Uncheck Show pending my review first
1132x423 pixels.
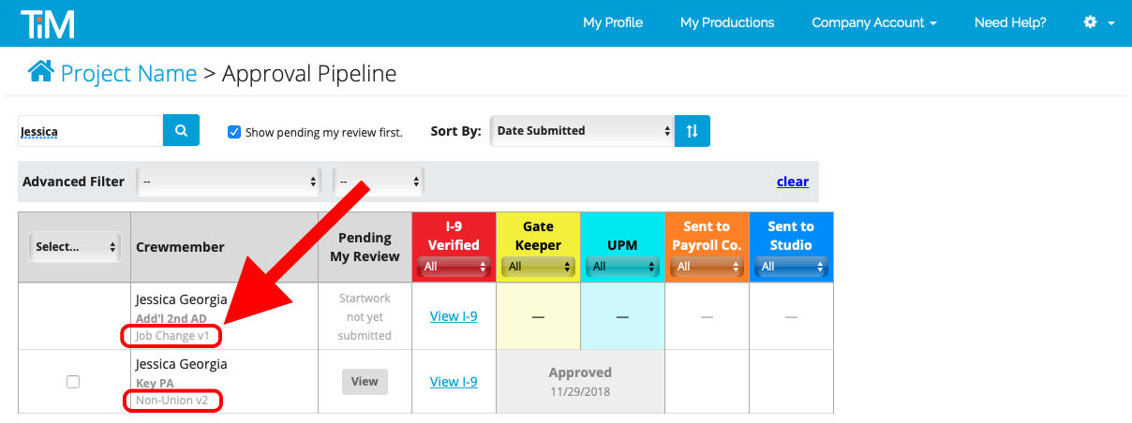click(x=234, y=132)
